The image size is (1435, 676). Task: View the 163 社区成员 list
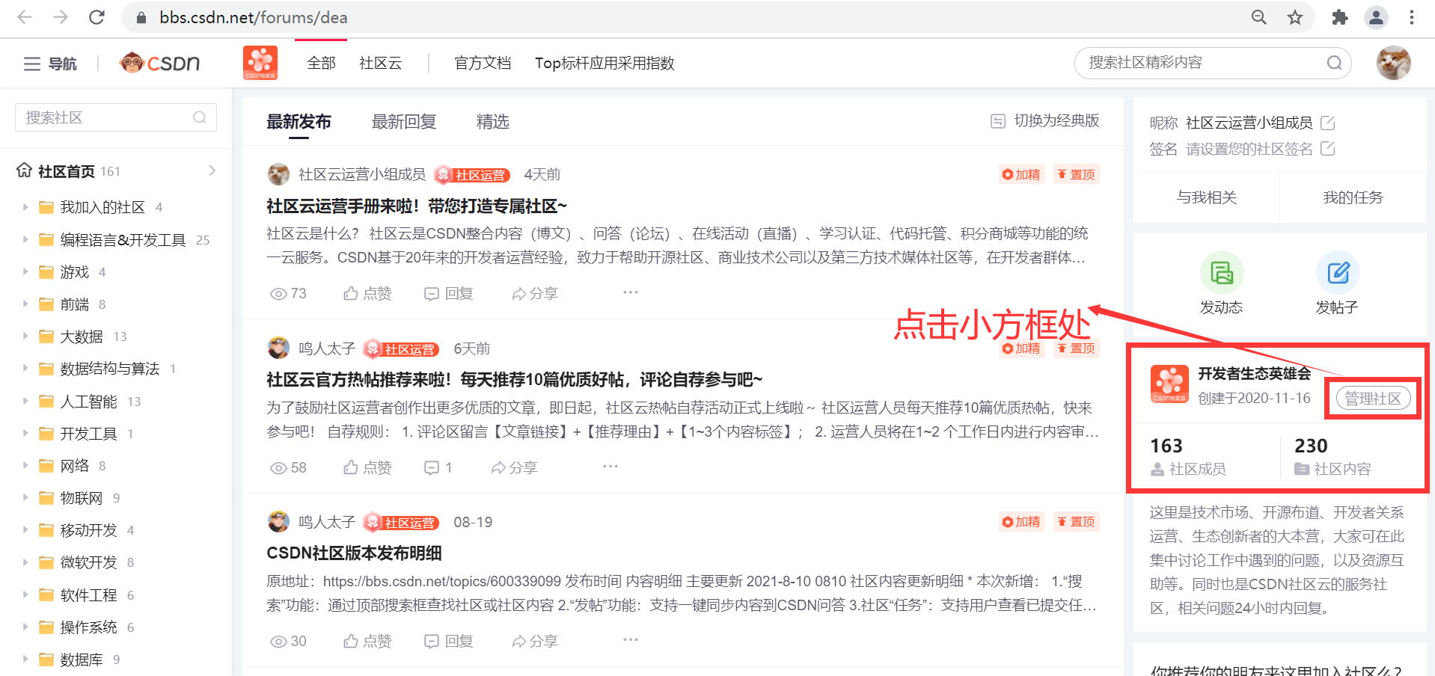1188,457
